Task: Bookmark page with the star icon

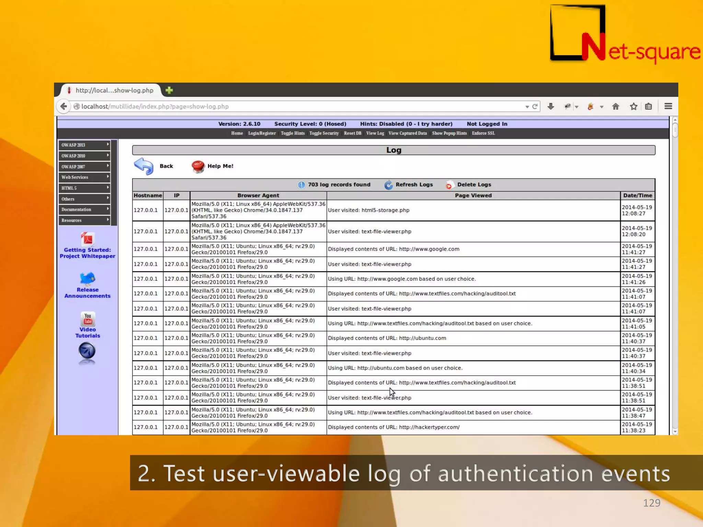Action: click(633, 107)
